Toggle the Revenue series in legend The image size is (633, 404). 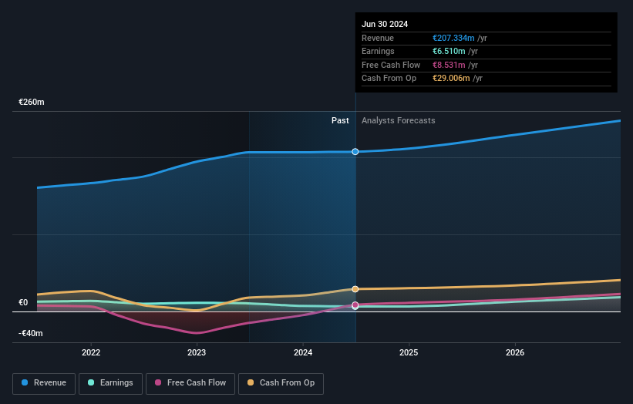point(44,383)
